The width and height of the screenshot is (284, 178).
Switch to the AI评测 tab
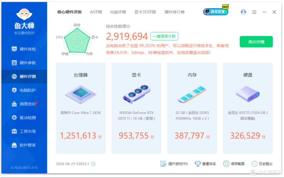[x=96, y=12]
